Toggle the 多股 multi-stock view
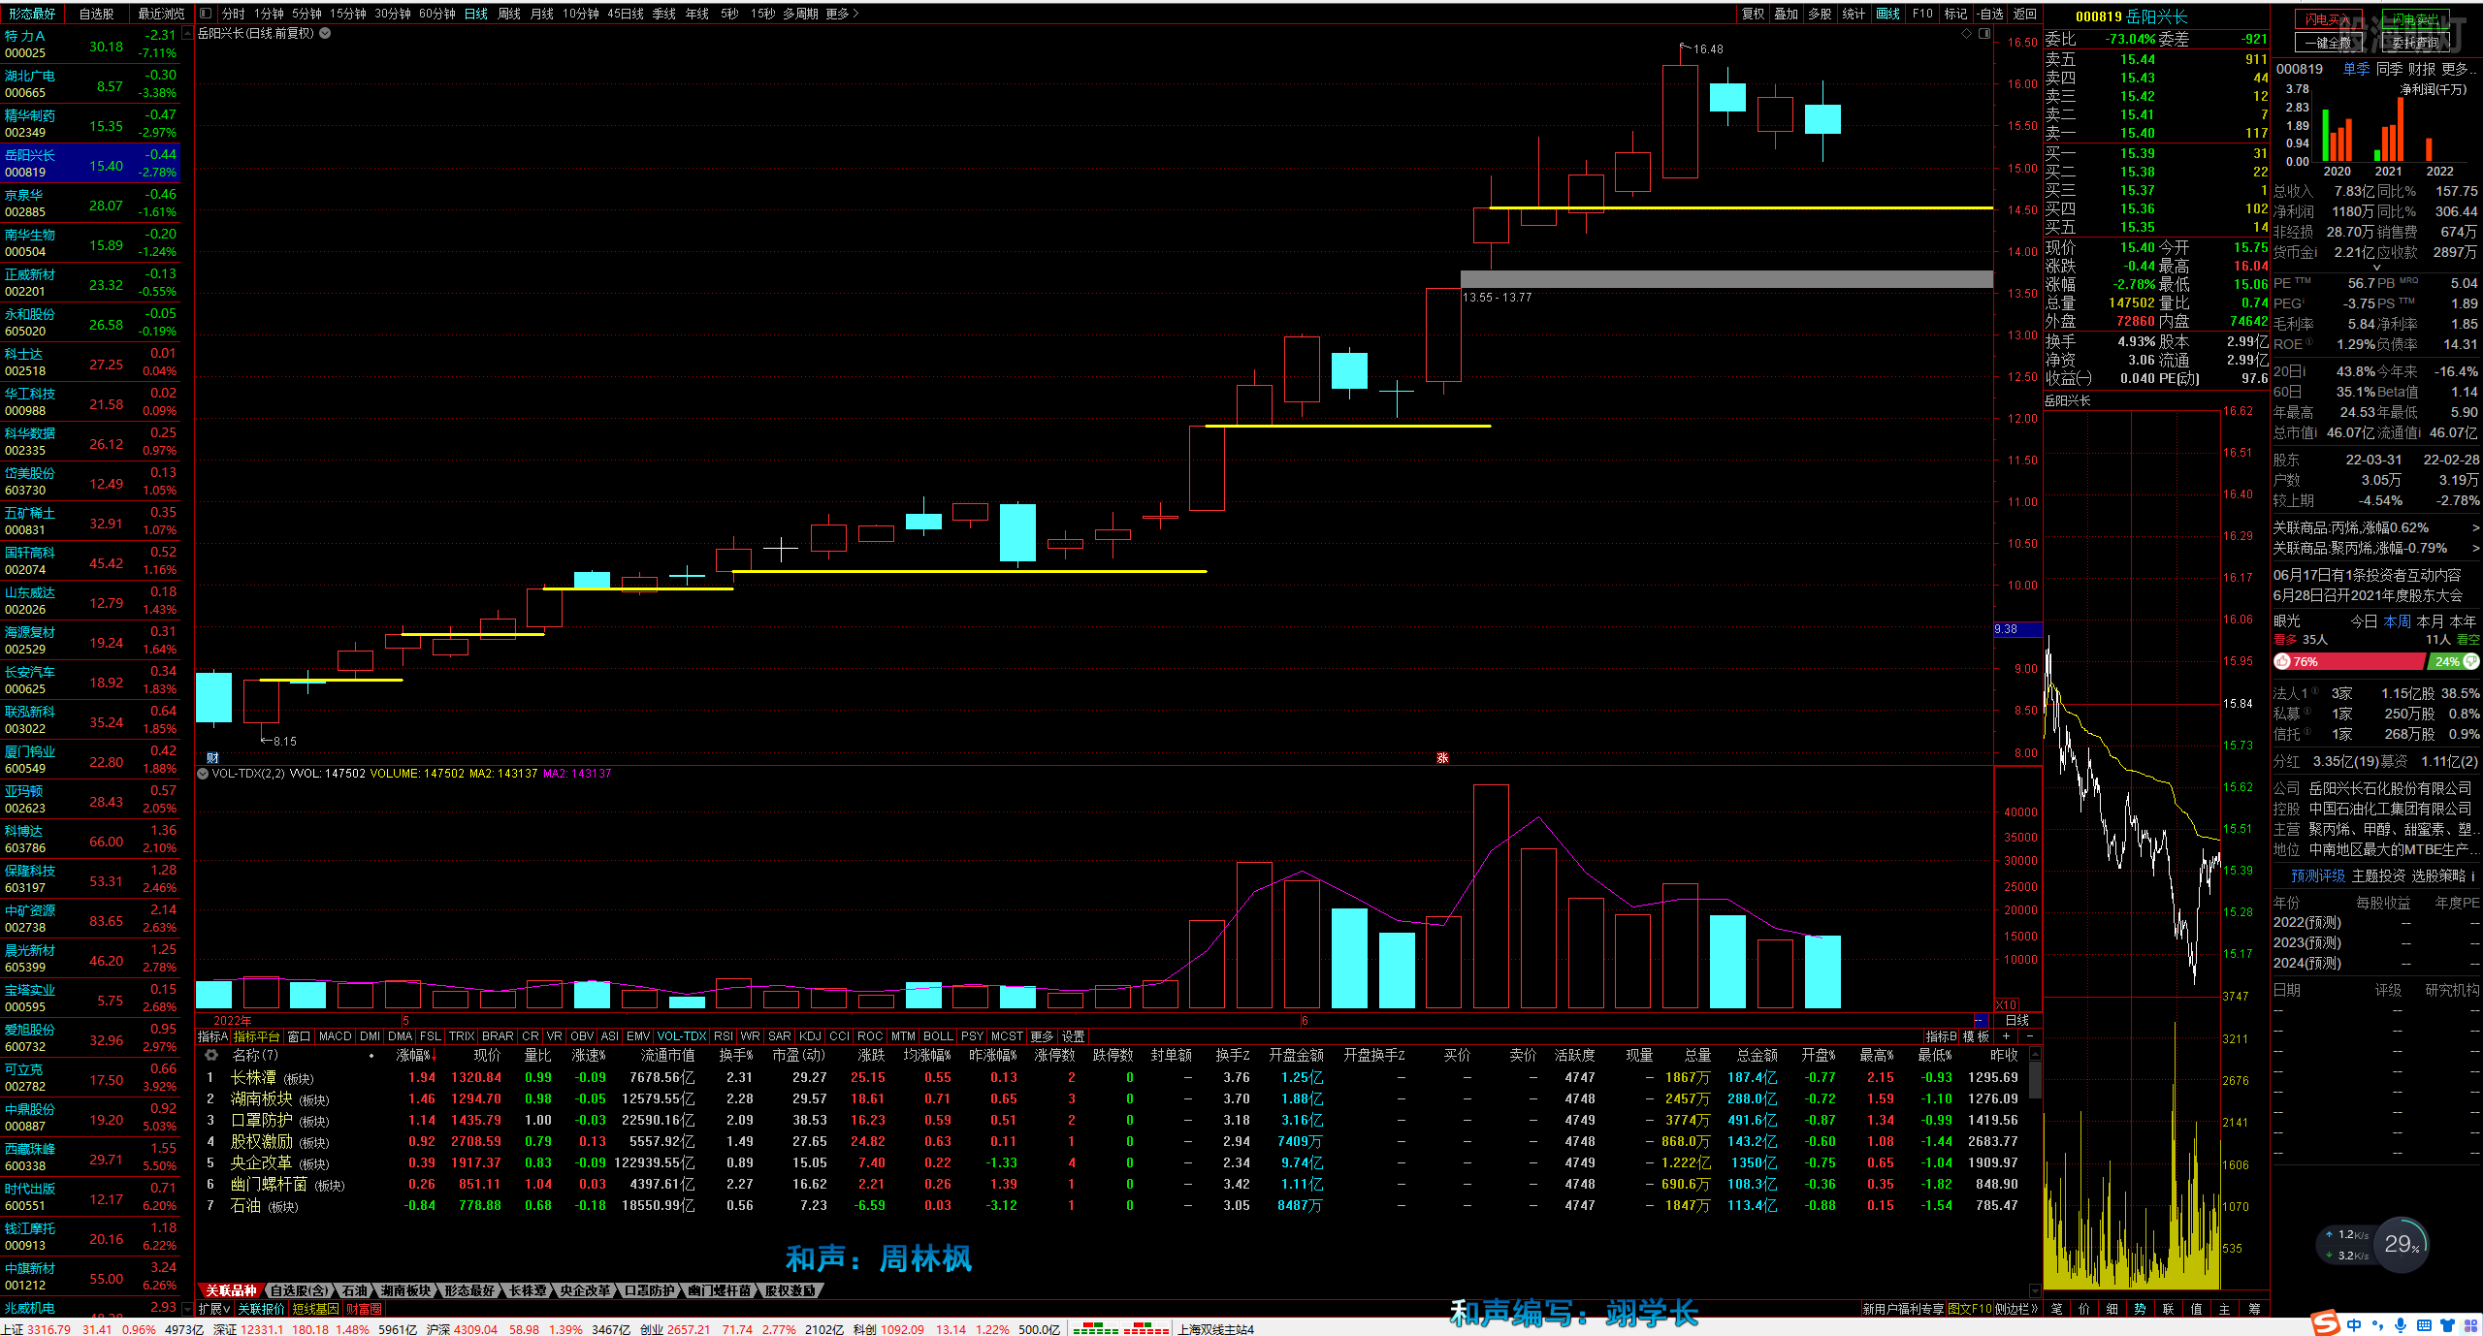 coord(1820,14)
